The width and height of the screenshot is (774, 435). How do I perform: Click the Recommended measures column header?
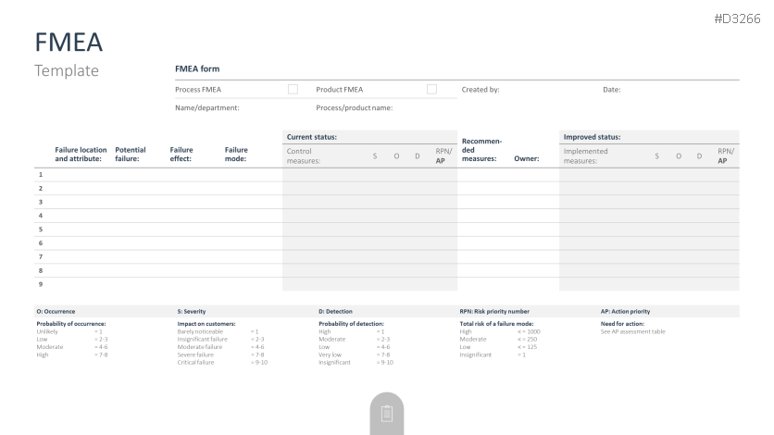tap(481, 151)
